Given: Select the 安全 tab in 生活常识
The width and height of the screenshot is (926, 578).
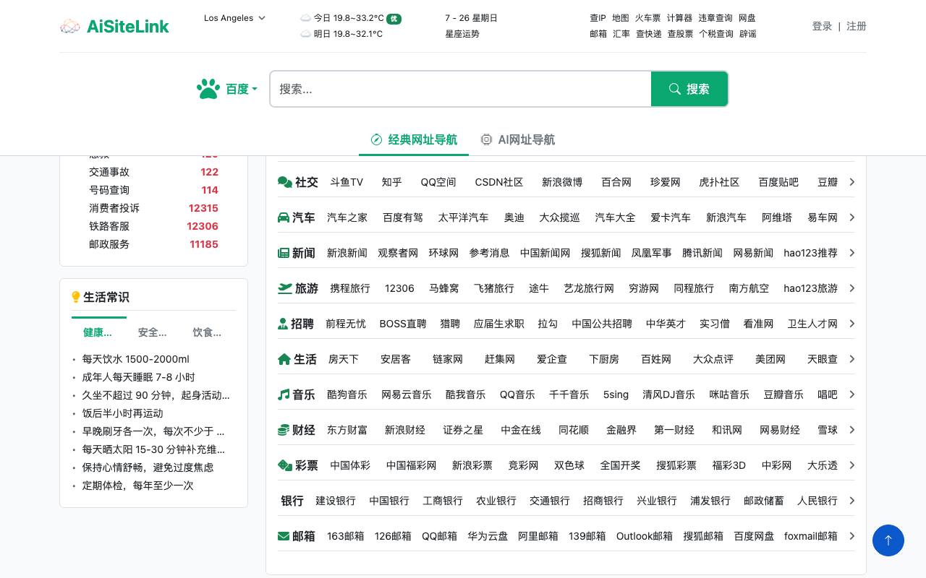Looking at the screenshot, I should point(153,332).
